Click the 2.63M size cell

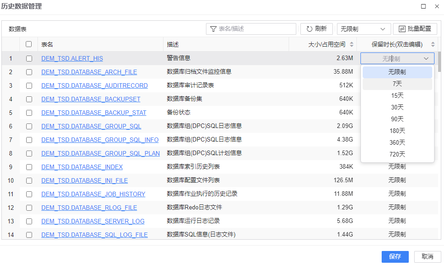click(345, 58)
